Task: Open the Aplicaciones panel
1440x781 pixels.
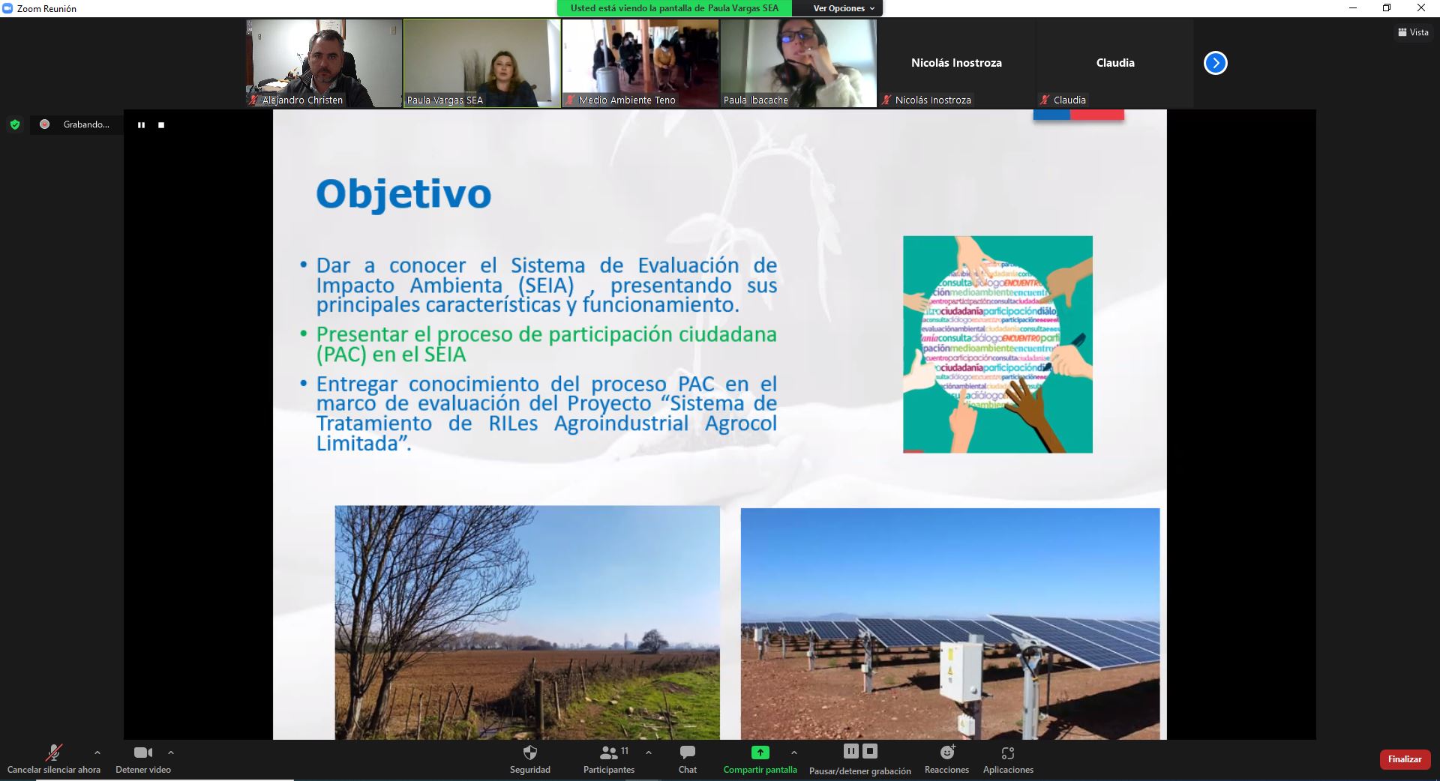Action: 1008,753
